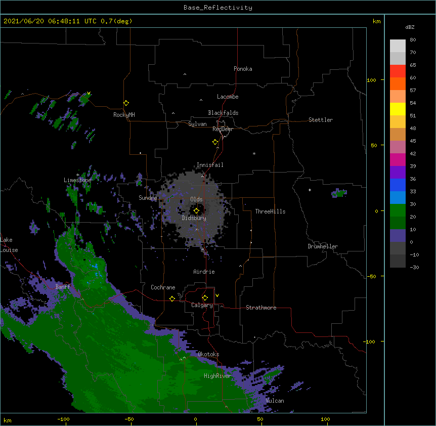Image resolution: width=436 pixels, height=426 pixels.
Task: Click the Base_Reflectivity title
Action: [218, 8]
